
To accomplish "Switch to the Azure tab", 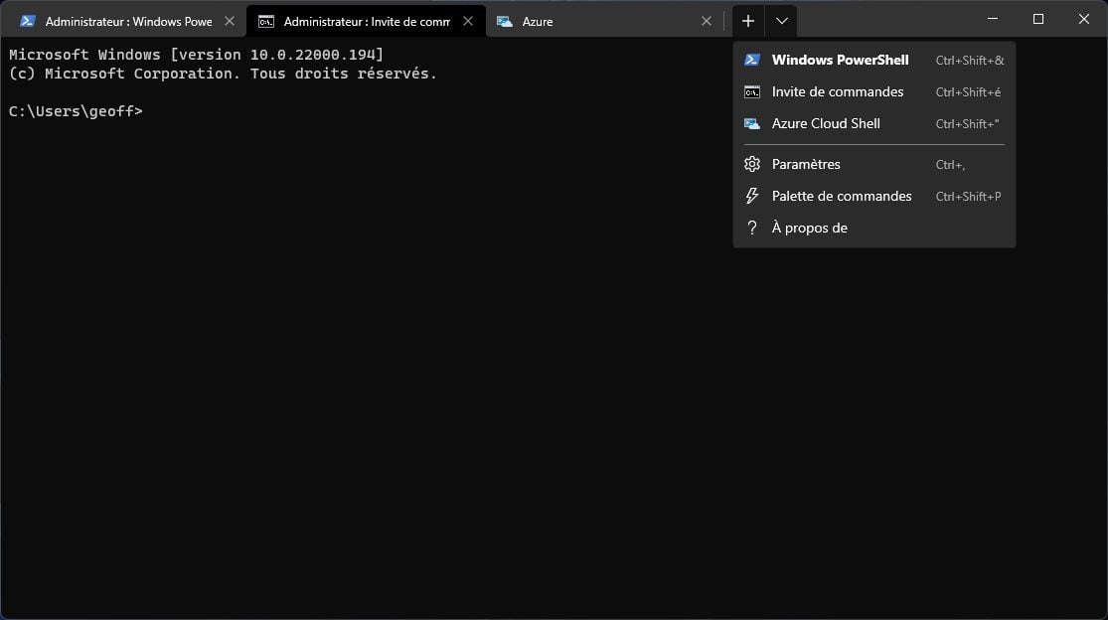I will point(604,21).
